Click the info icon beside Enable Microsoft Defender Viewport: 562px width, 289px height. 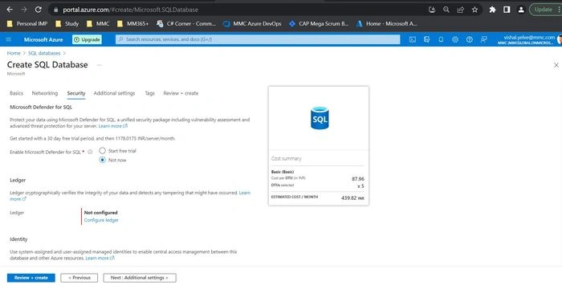pos(90,152)
